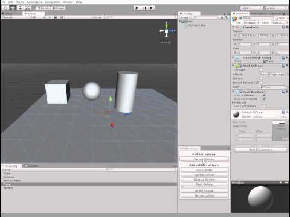The image size is (290, 217).
Task: Click Add Component button in Inspector
Action: [261, 149]
